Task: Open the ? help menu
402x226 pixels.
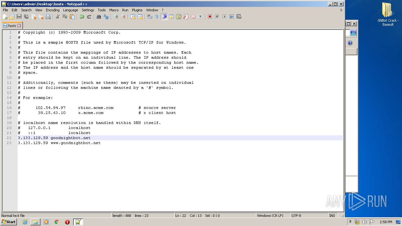Action: [x=162, y=10]
